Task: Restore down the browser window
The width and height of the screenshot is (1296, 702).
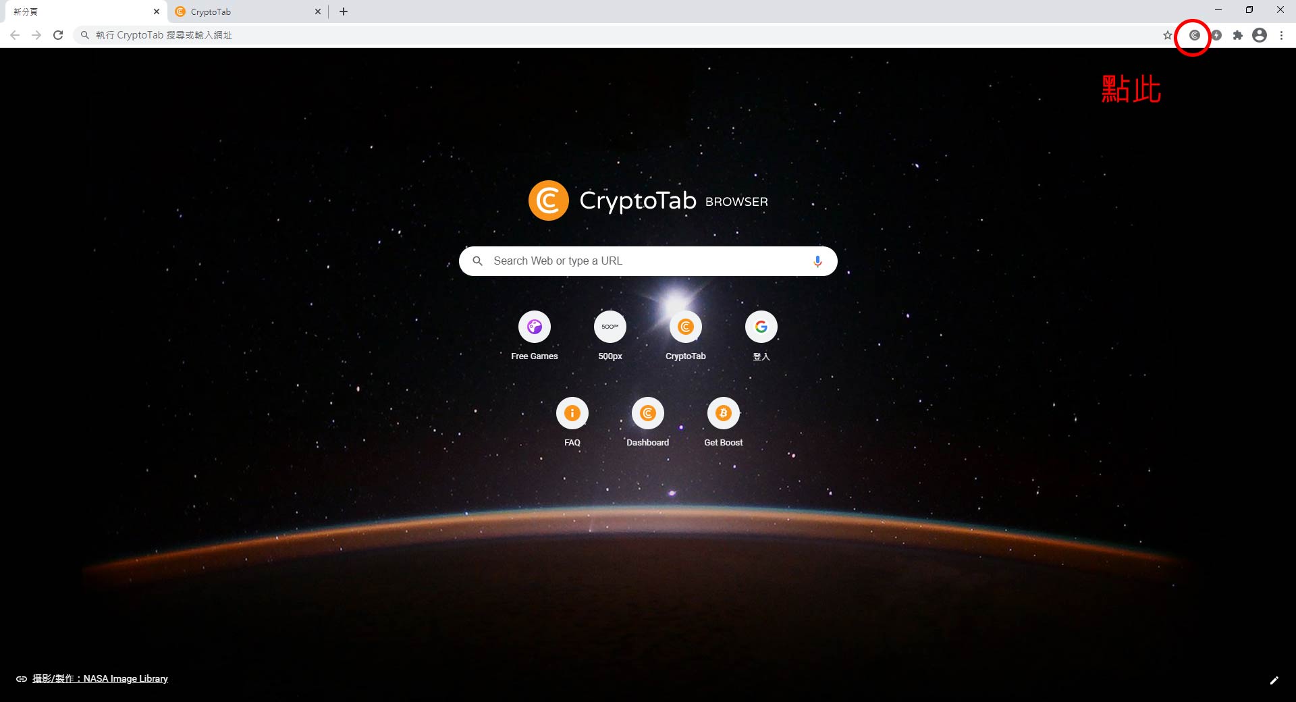Action: coord(1249,10)
